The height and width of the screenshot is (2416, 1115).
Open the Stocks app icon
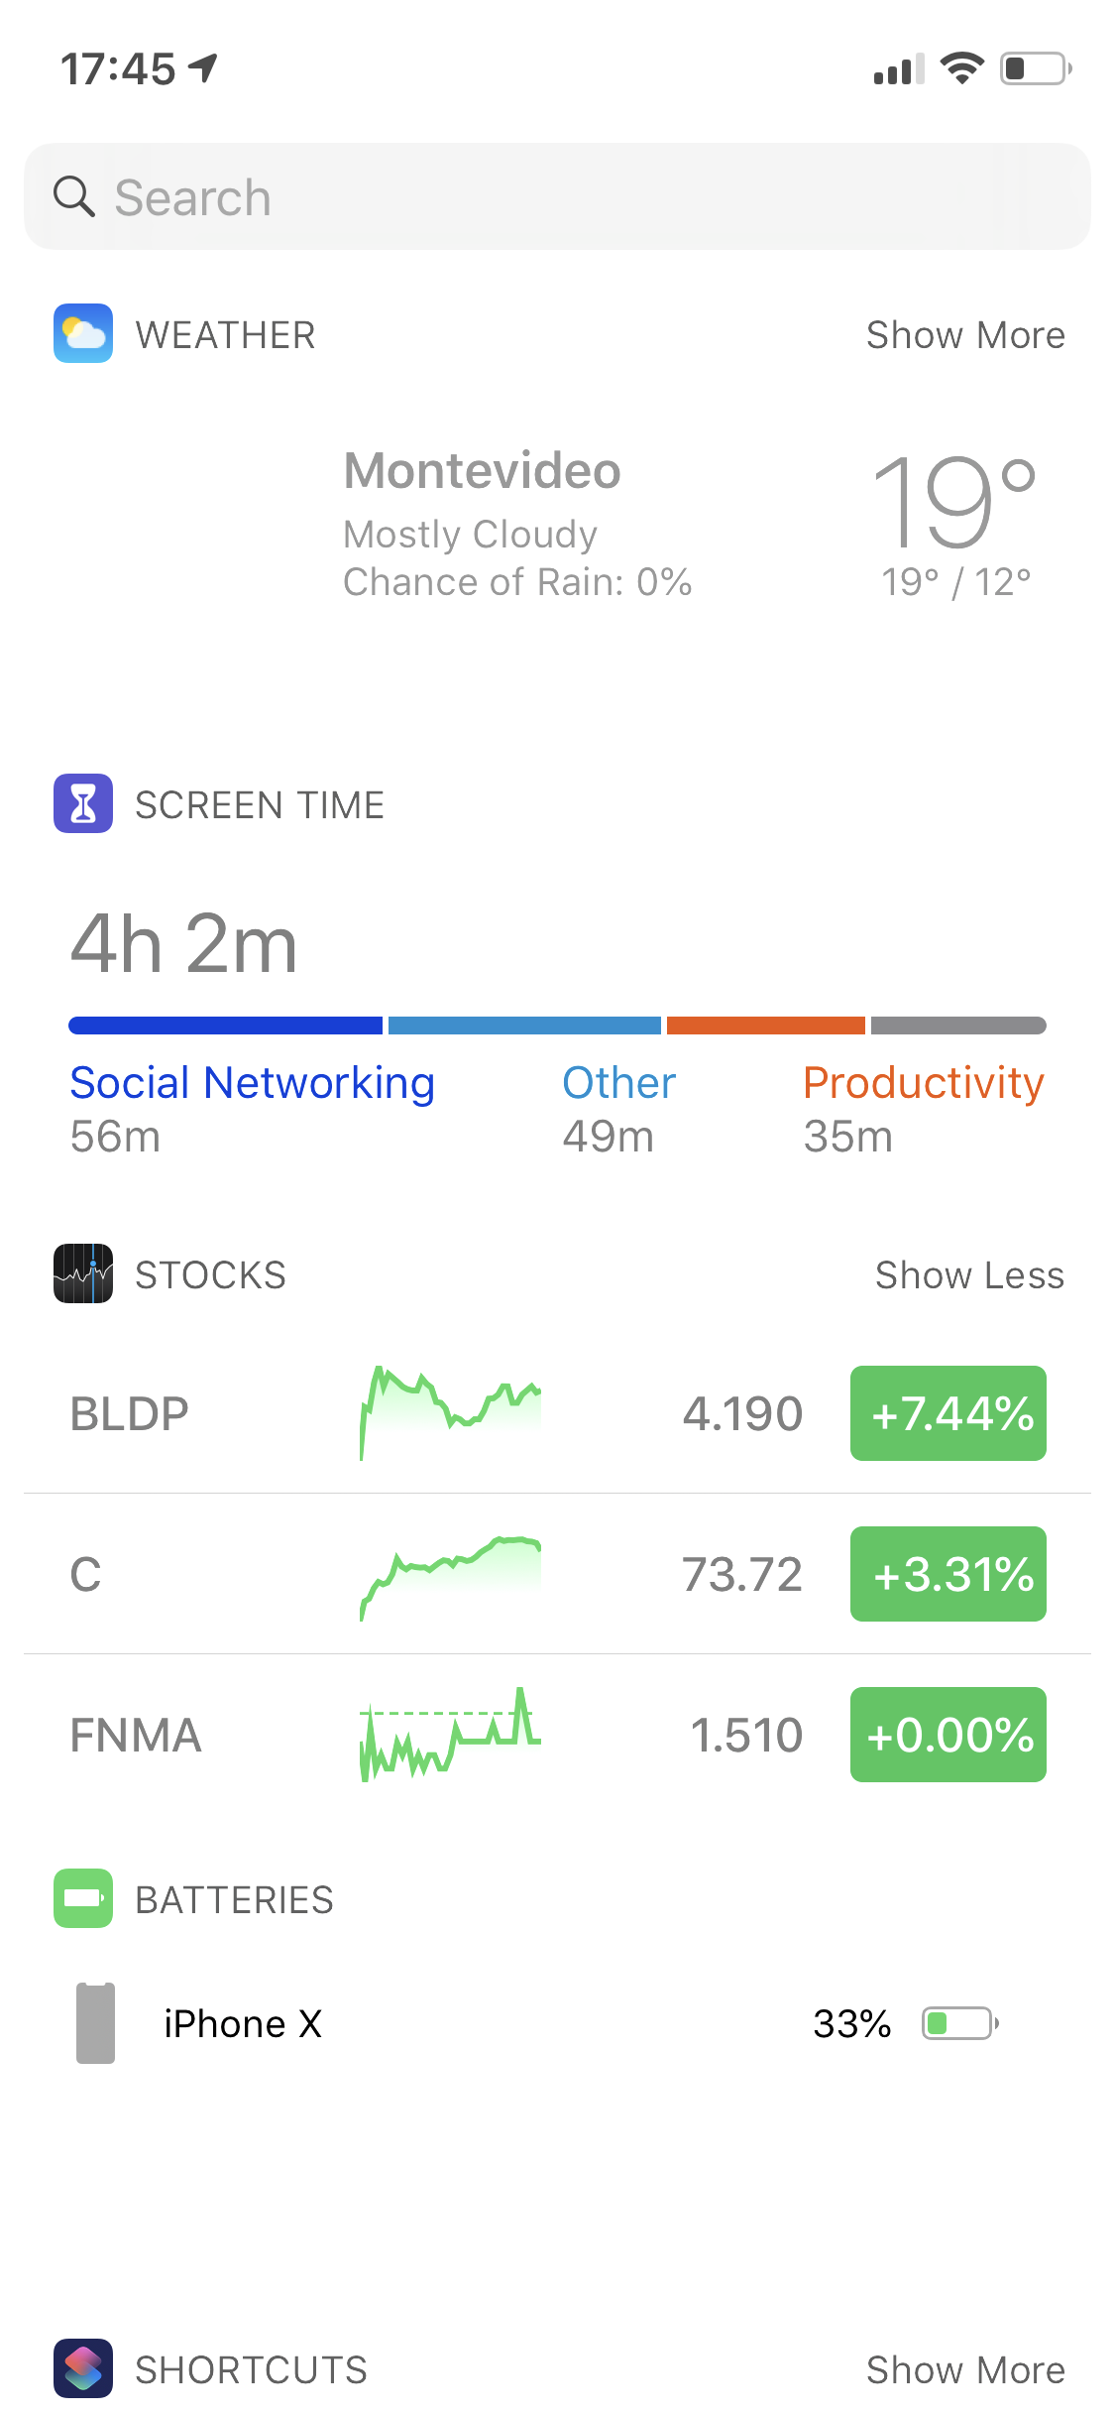[83, 1273]
